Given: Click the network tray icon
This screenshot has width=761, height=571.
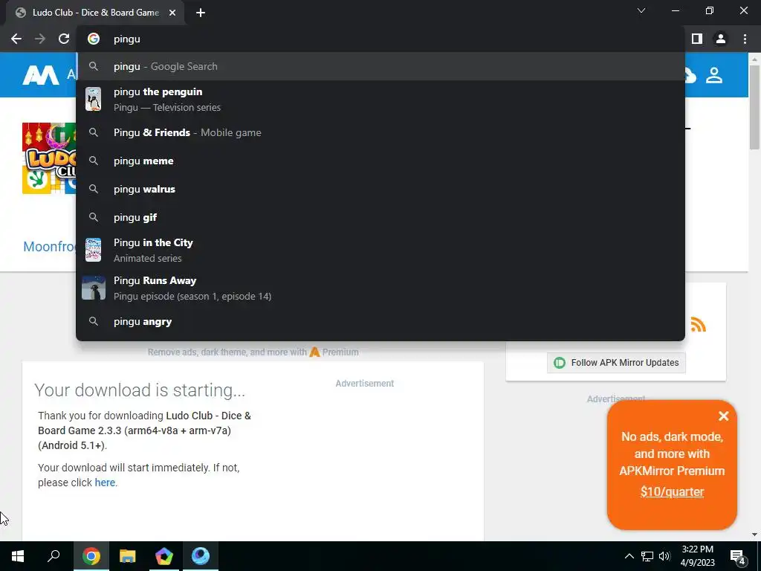Looking at the screenshot, I should 647,556.
